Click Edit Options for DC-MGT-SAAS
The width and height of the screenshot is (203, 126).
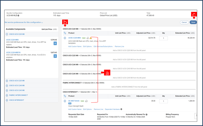click(x=87, y=109)
